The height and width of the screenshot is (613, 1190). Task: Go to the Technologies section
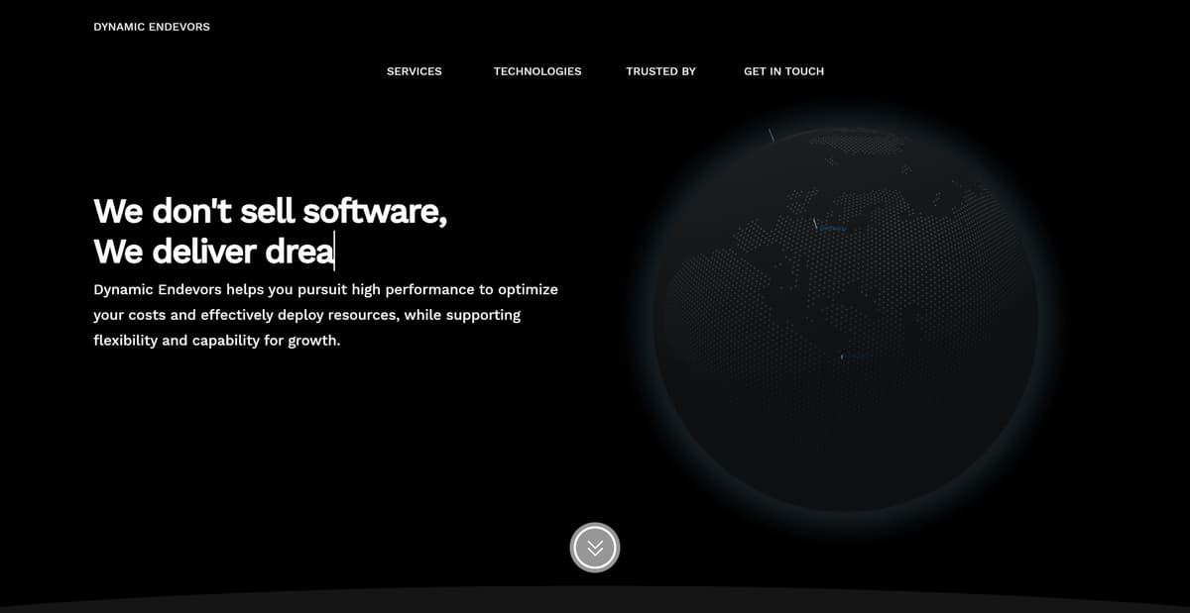click(537, 71)
